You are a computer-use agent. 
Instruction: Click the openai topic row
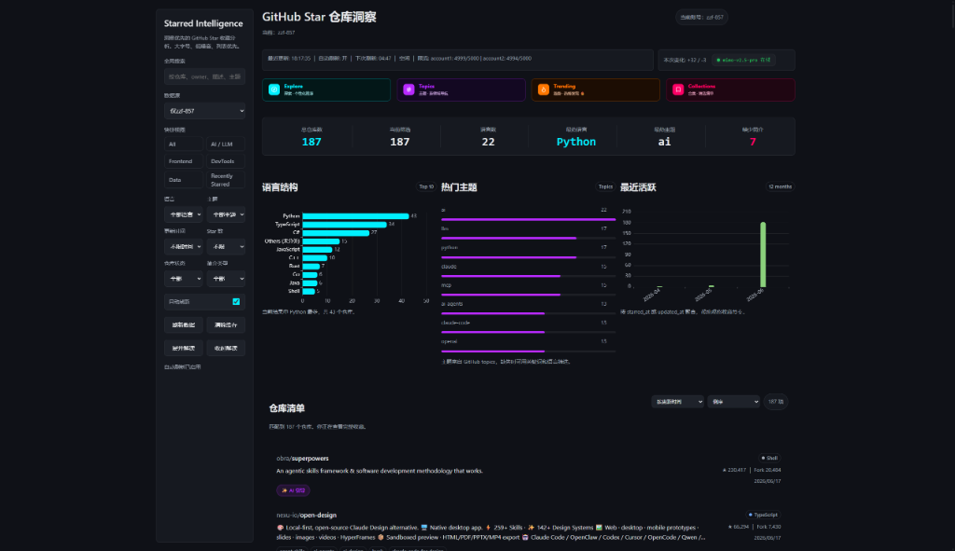click(528, 346)
